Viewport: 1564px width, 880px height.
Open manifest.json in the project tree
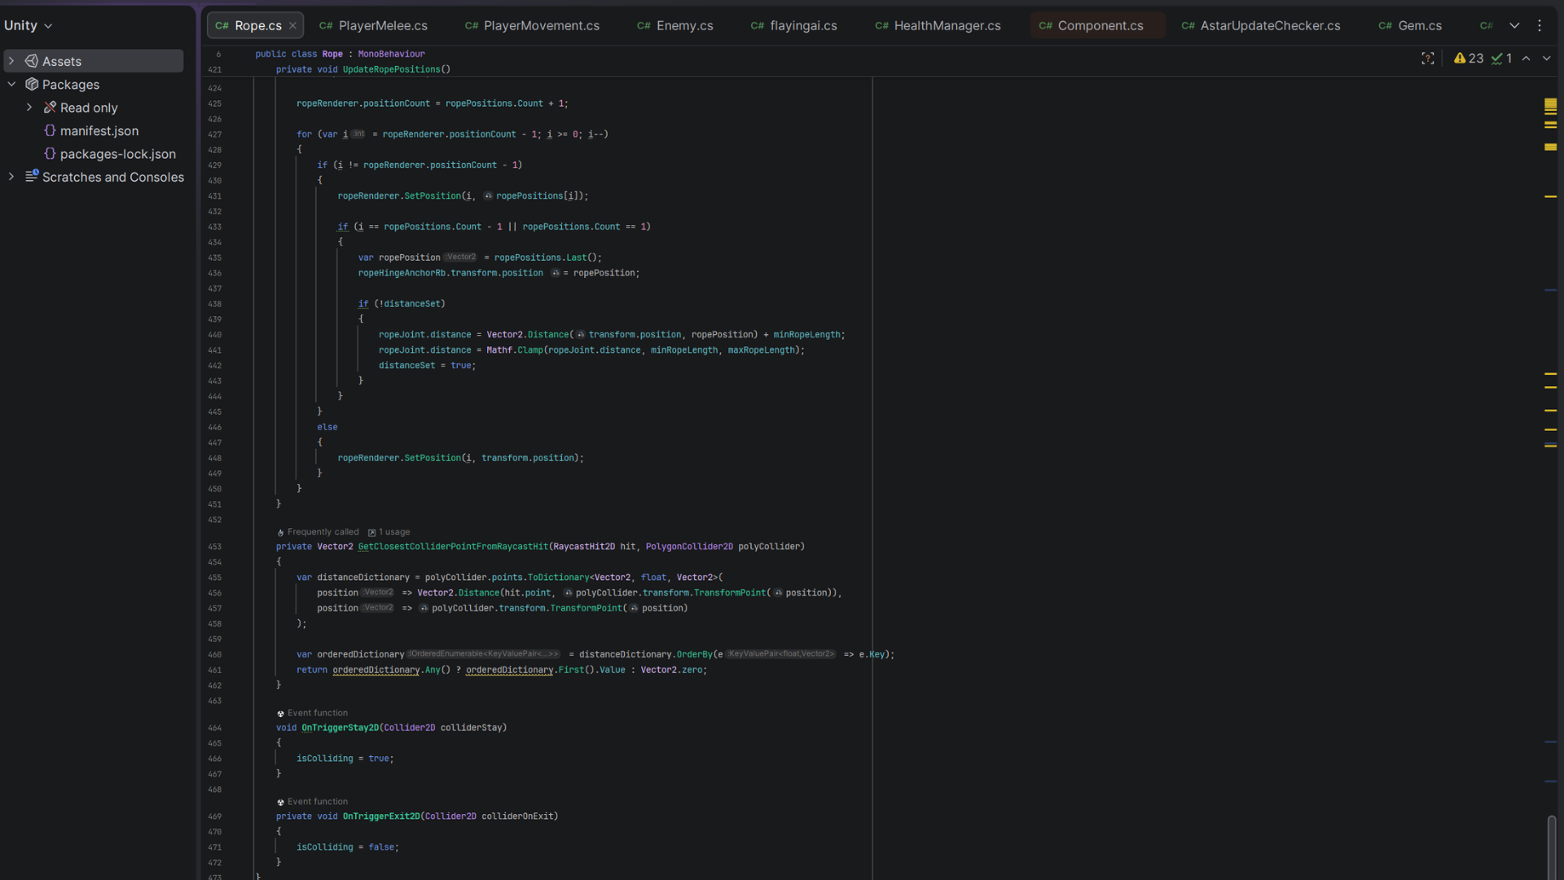pyautogui.click(x=99, y=131)
